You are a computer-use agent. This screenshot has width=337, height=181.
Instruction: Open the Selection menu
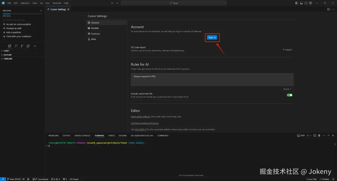pos(25,3)
